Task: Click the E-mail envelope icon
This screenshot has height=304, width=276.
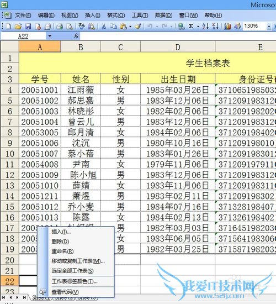Action: tap(47, 26)
